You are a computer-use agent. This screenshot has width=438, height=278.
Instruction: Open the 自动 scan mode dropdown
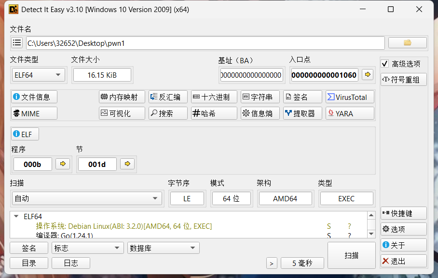point(87,198)
